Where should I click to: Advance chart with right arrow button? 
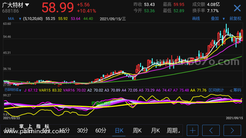232,130
